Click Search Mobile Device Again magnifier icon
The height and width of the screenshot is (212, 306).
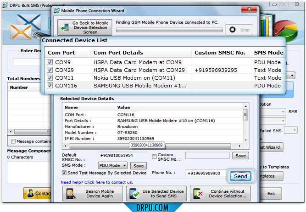71,194
